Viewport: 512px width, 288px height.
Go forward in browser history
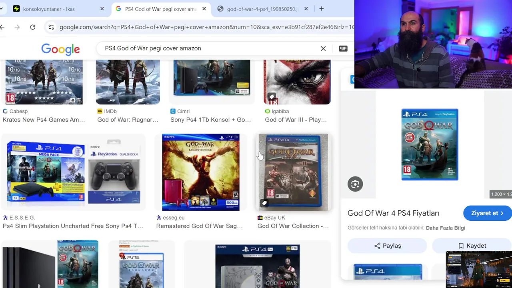pos(17,27)
